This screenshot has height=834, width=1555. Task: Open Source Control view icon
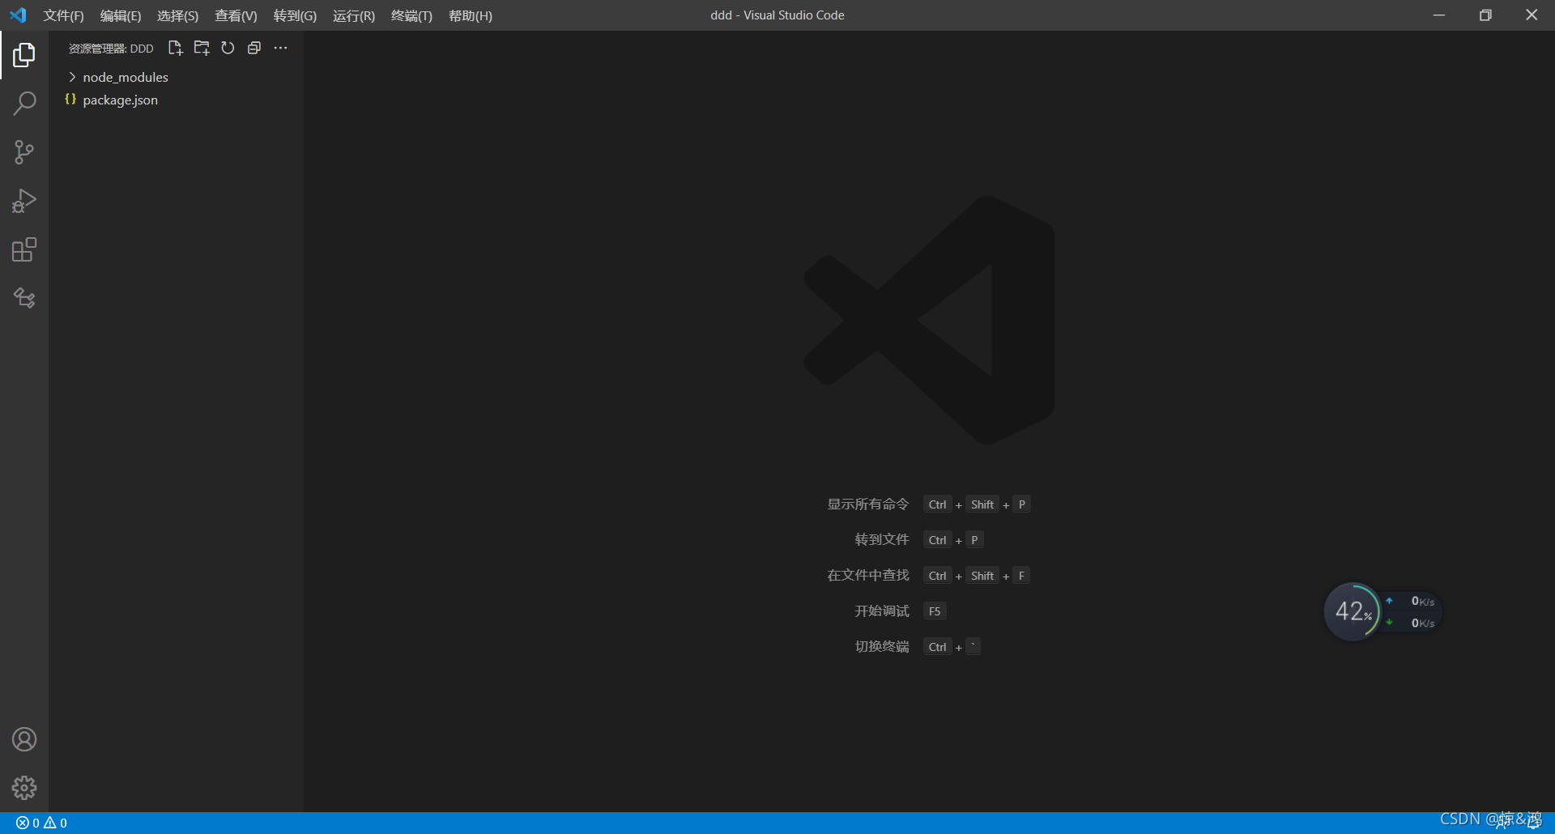click(24, 152)
